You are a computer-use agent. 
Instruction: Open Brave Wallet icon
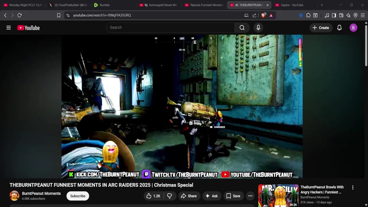coord(341,15)
